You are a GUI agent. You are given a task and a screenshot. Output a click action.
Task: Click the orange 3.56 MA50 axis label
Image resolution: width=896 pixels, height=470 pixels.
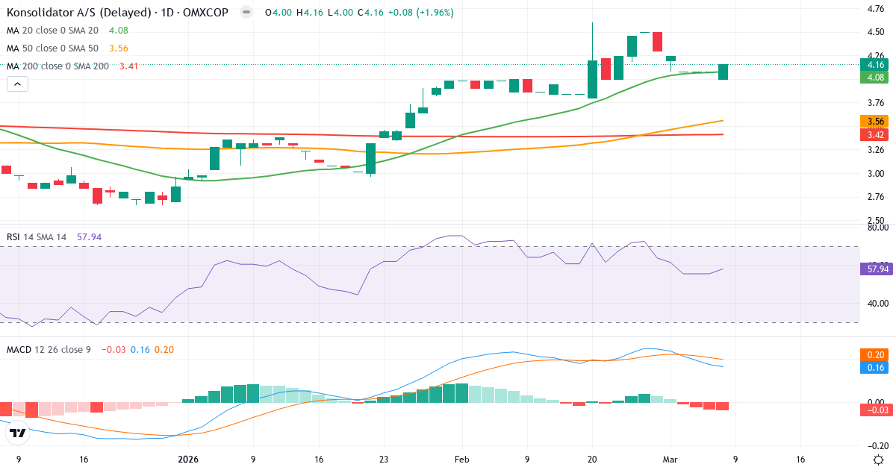point(874,121)
